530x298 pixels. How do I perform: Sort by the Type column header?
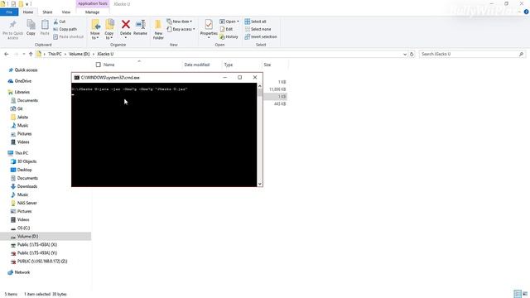[229, 65]
